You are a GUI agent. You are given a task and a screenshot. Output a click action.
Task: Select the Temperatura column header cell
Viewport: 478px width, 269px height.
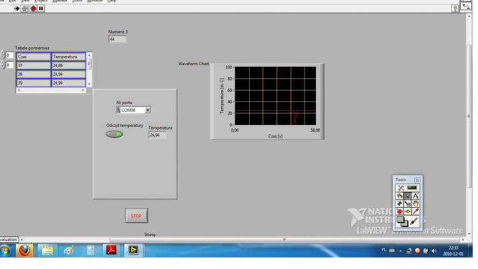tap(69, 57)
